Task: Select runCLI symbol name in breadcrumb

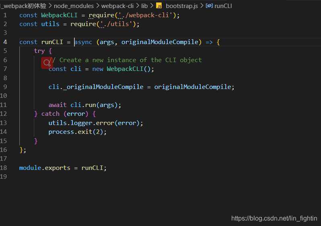Action: 223,6
